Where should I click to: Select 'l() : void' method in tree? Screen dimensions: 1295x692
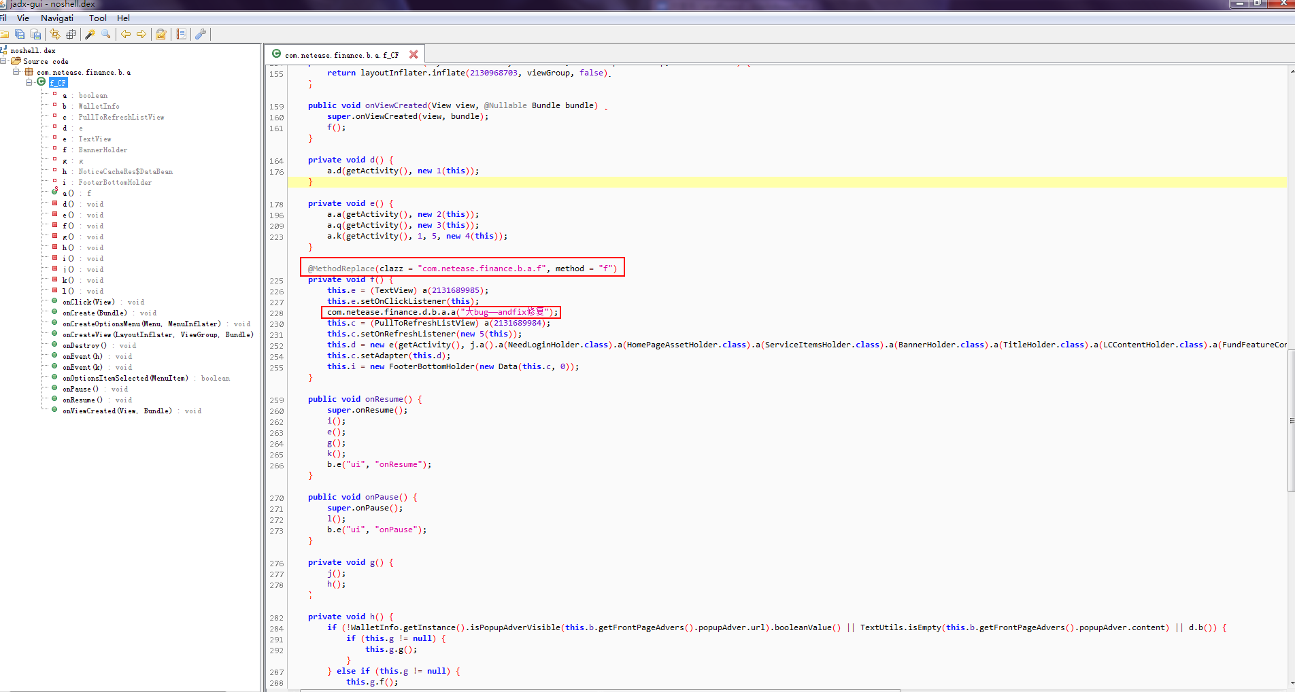(83, 291)
